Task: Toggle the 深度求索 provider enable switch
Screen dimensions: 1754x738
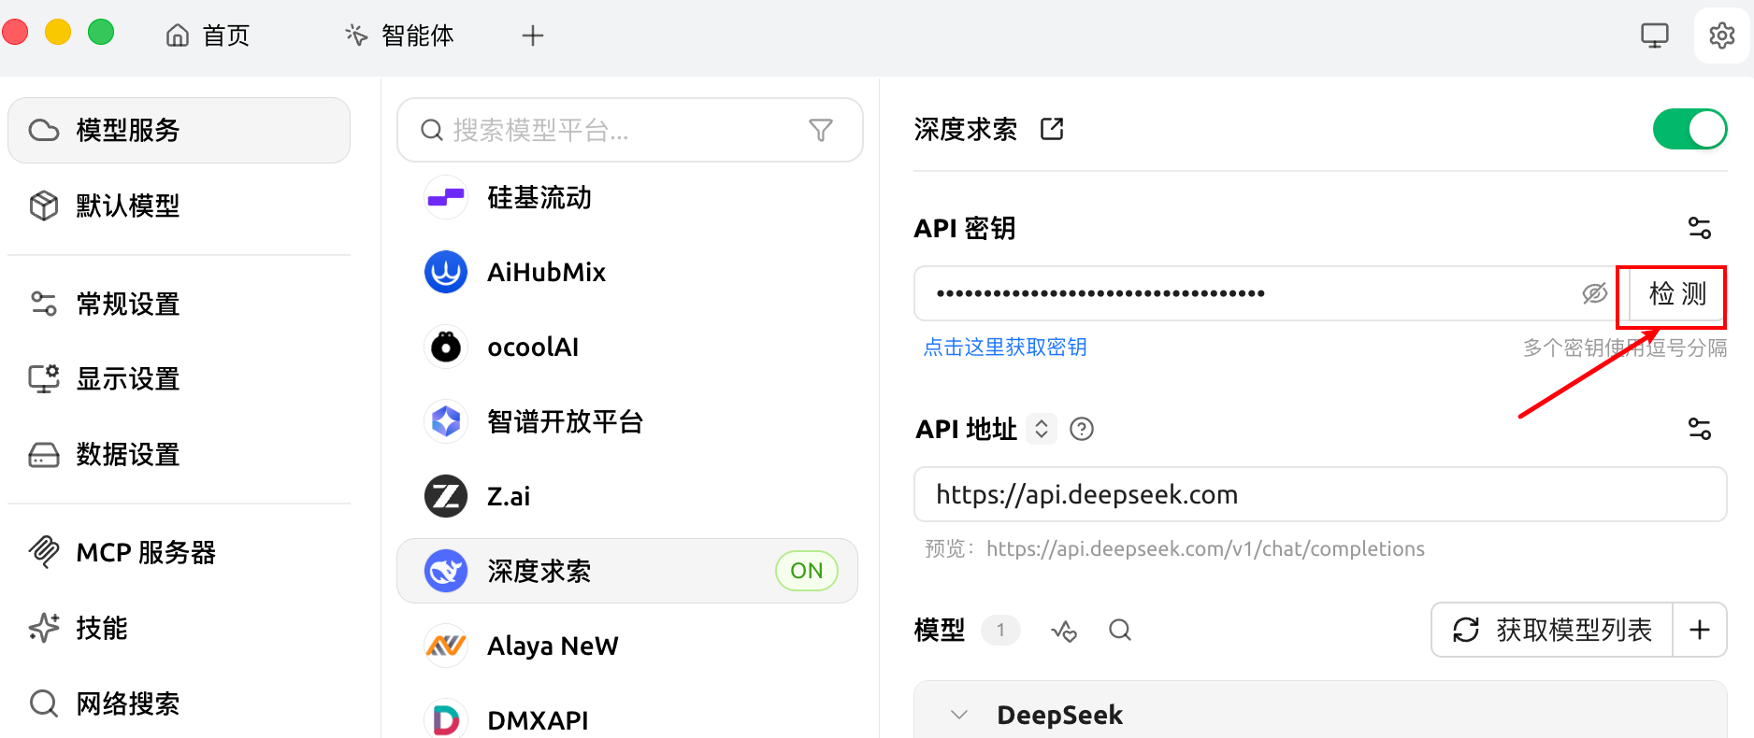Action: click(1689, 129)
